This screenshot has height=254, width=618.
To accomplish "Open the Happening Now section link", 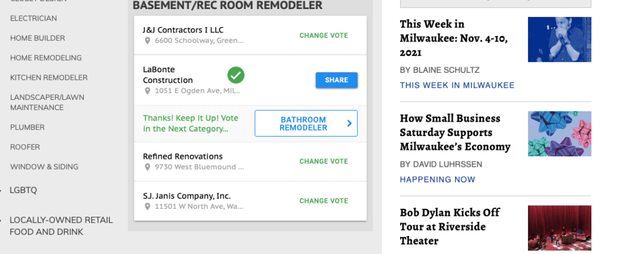I will [x=437, y=179].
